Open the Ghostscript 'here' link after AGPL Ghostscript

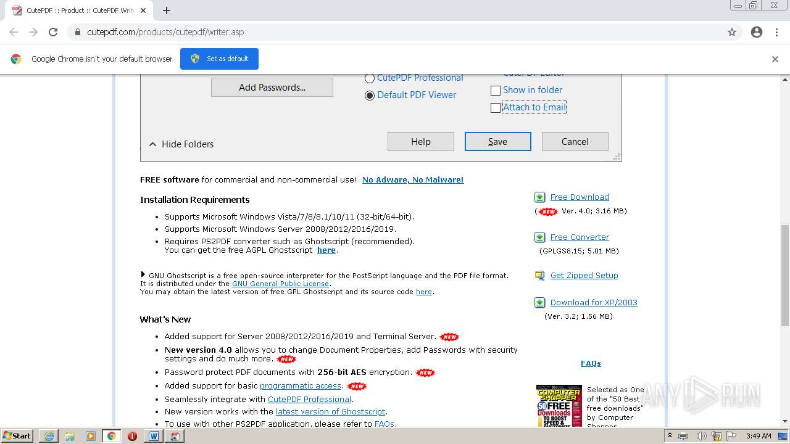click(326, 250)
